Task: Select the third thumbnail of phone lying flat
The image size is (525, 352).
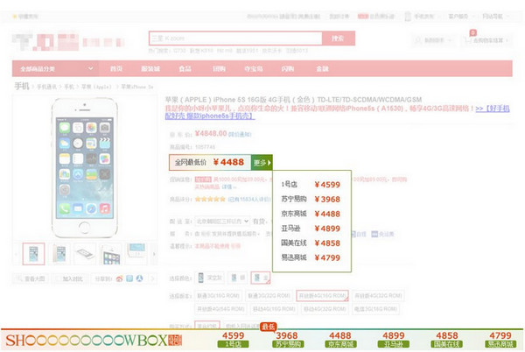Action: 85,254
